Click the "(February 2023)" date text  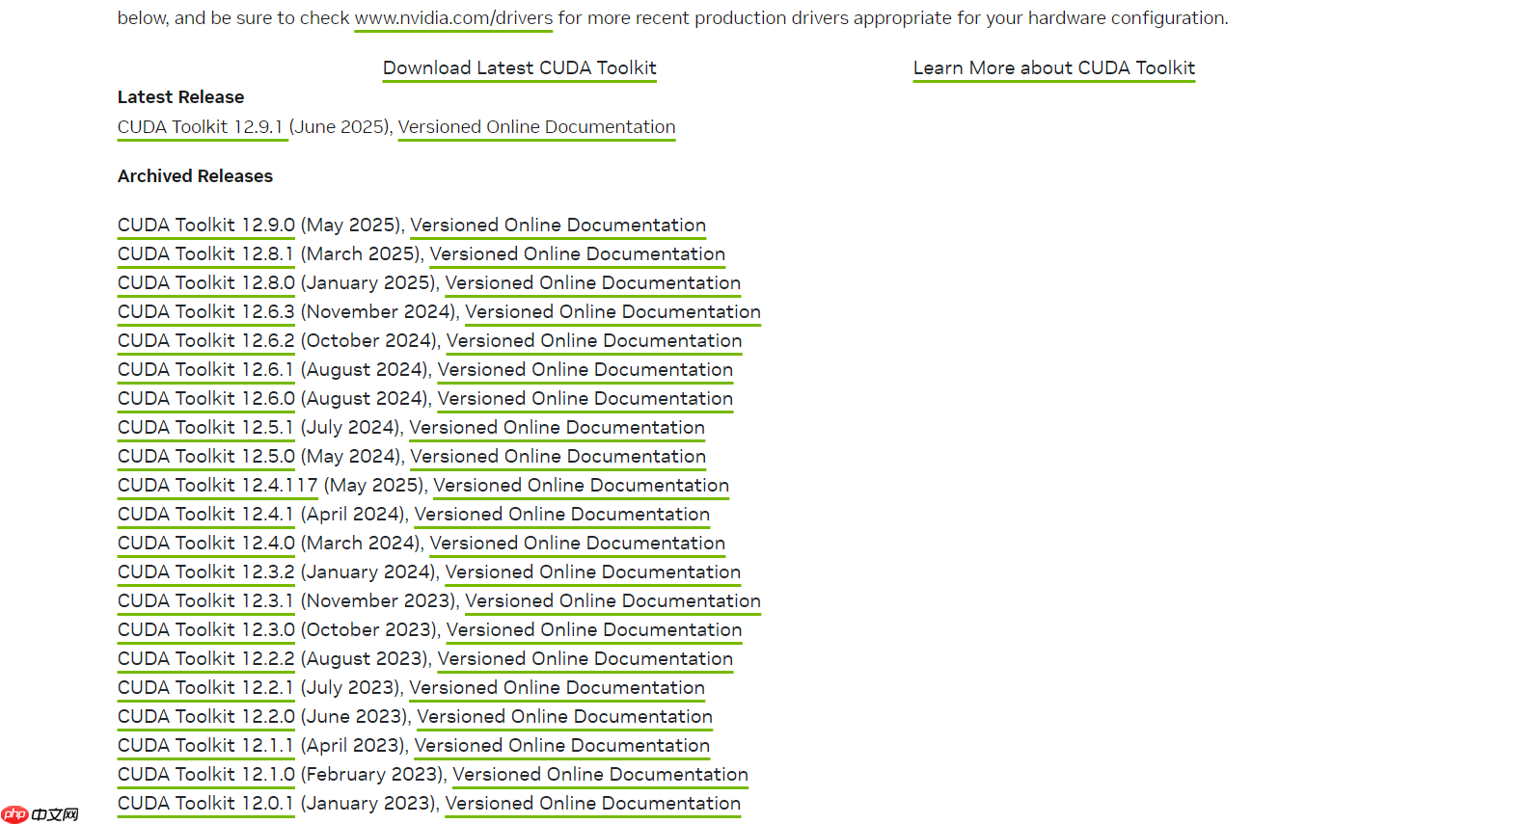374,775
